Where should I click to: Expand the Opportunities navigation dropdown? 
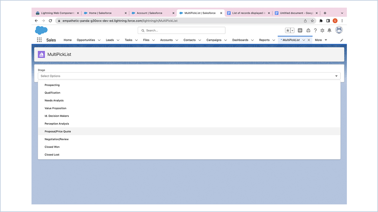click(x=99, y=40)
